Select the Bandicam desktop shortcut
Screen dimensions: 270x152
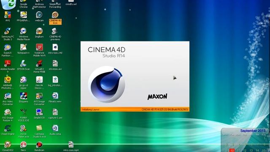(39, 147)
